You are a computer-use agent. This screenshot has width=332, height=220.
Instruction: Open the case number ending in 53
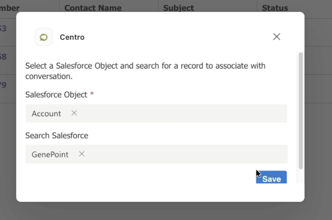(x=3, y=29)
